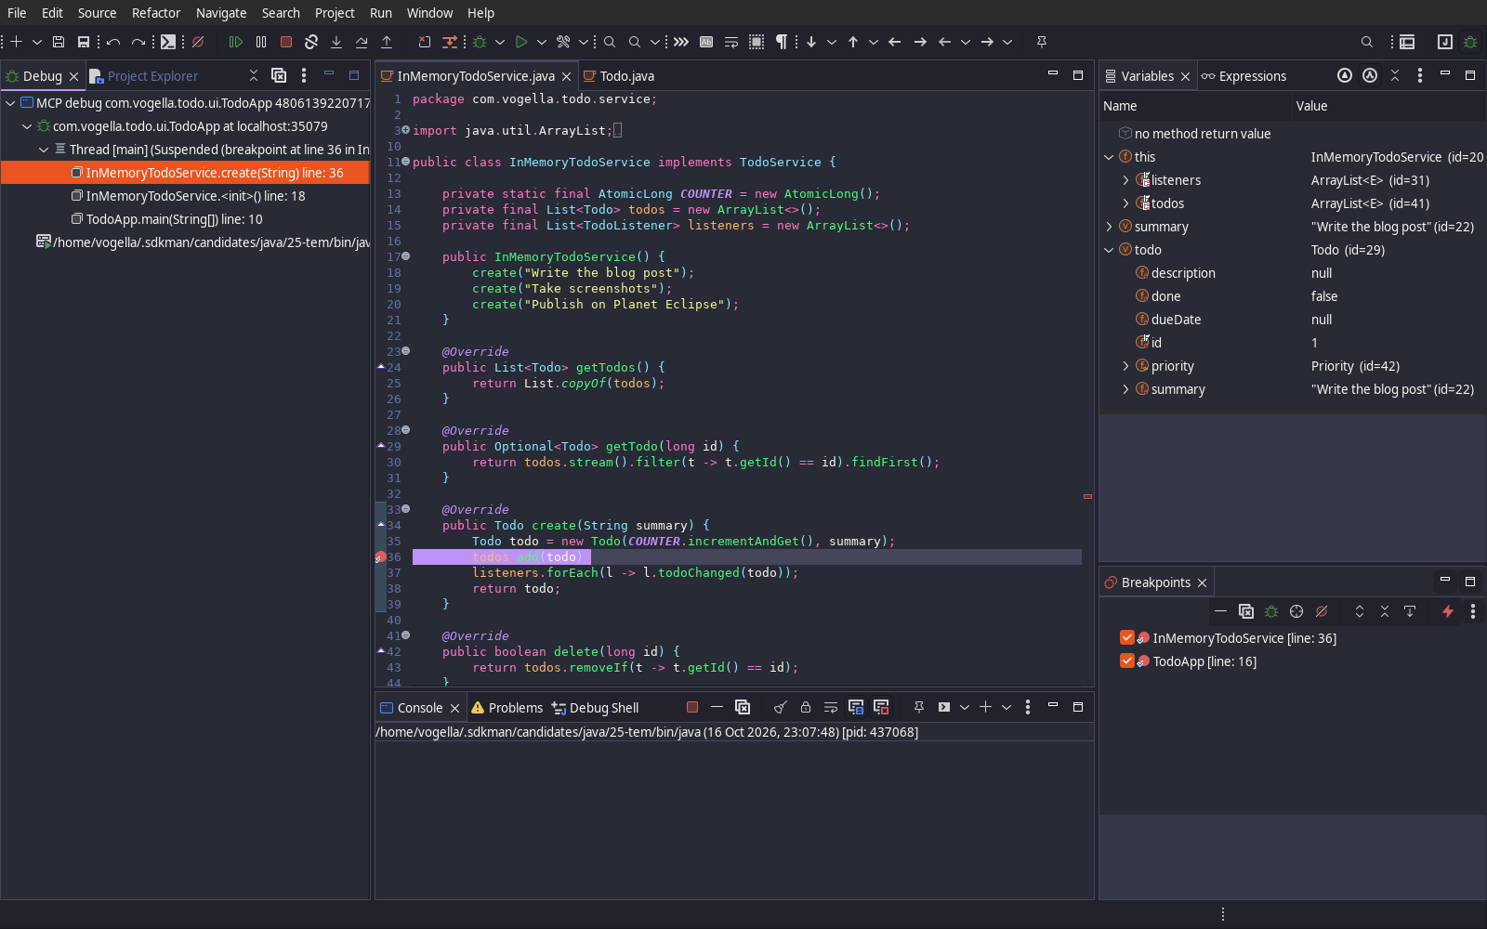Screen dimensions: 1487x929
Task: Click the Disconnect toolbar icon
Action: coord(311,42)
